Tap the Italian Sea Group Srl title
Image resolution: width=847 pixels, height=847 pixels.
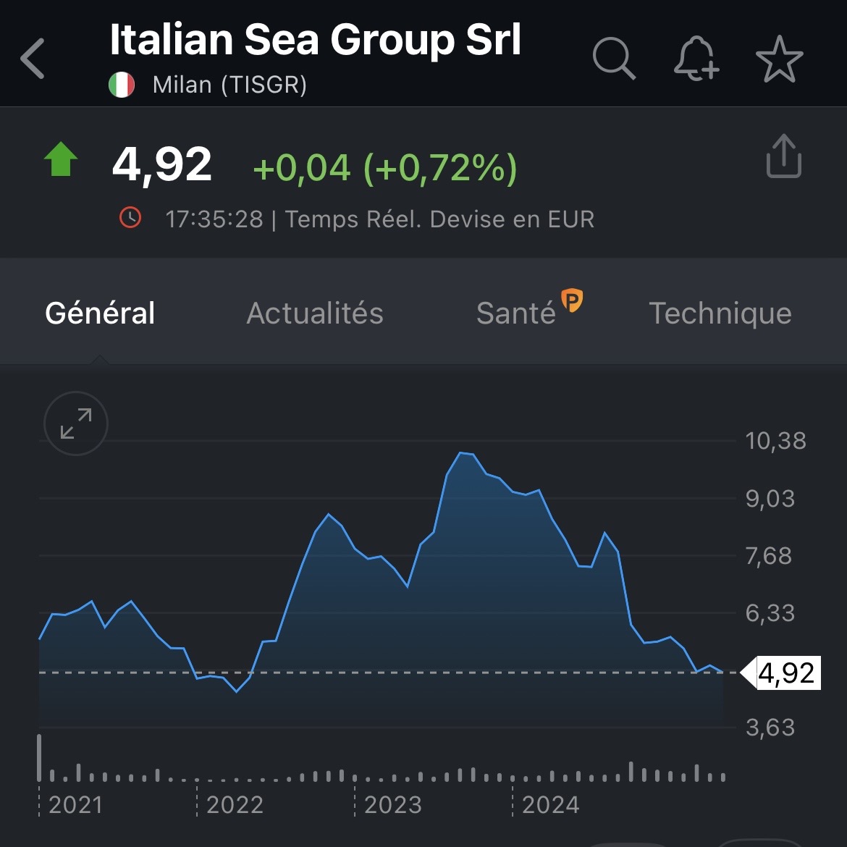(315, 40)
